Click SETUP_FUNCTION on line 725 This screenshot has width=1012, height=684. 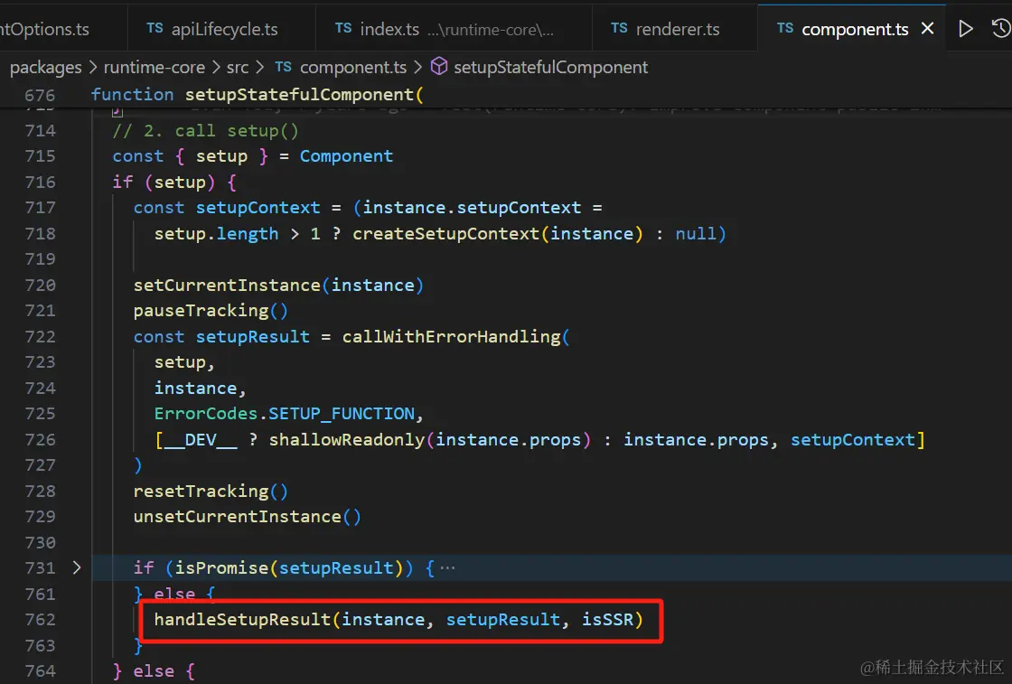(x=342, y=414)
